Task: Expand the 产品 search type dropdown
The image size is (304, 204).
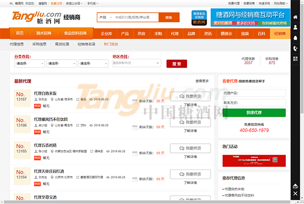Action: click(x=105, y=17)
